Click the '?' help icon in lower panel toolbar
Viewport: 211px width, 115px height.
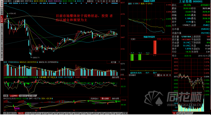(155, 75)
